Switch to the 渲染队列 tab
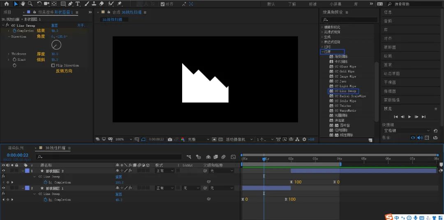Image resolution: width=444 pixels, height=220 pixels. pos(16,148)
